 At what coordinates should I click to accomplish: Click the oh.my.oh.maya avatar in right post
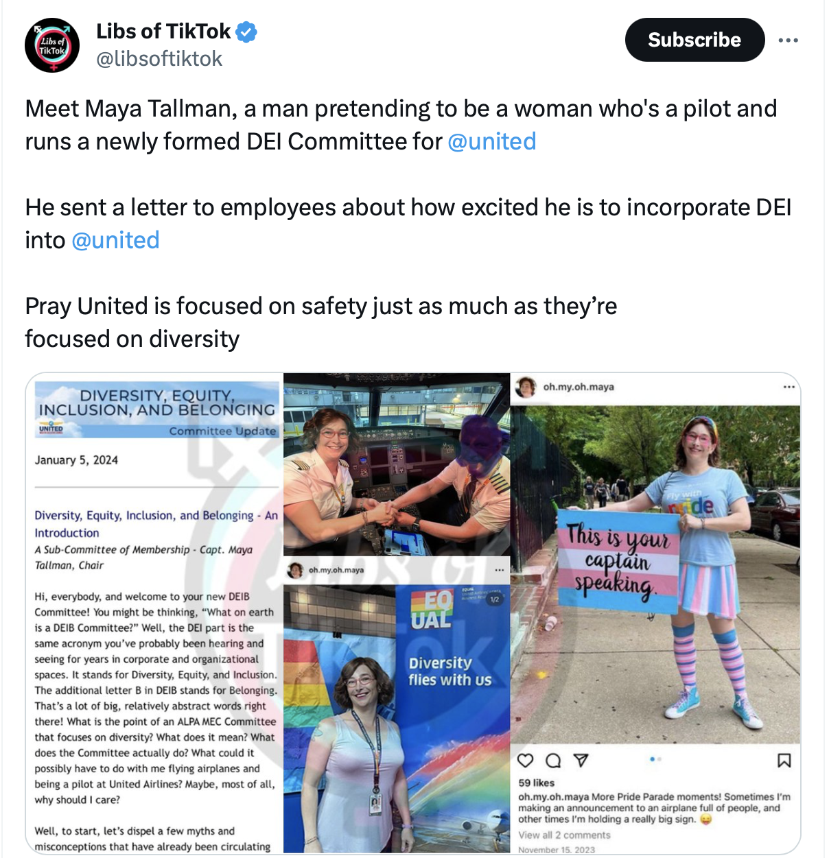tap(526, 387)
